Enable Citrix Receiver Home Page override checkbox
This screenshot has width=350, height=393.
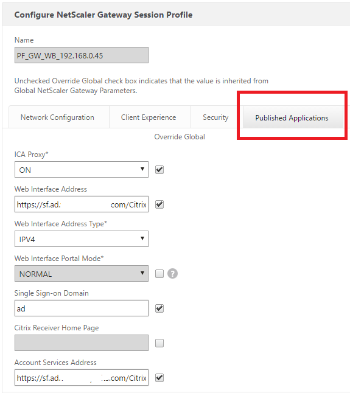159,343
